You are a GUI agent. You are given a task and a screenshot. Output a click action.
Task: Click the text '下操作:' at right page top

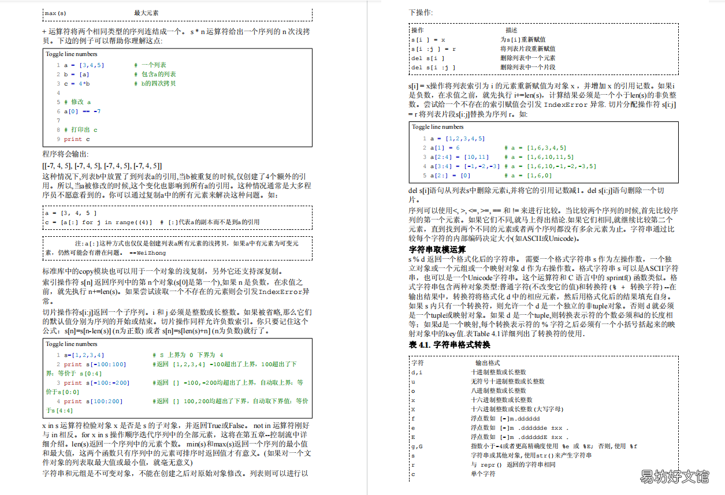tap(421, 12)
